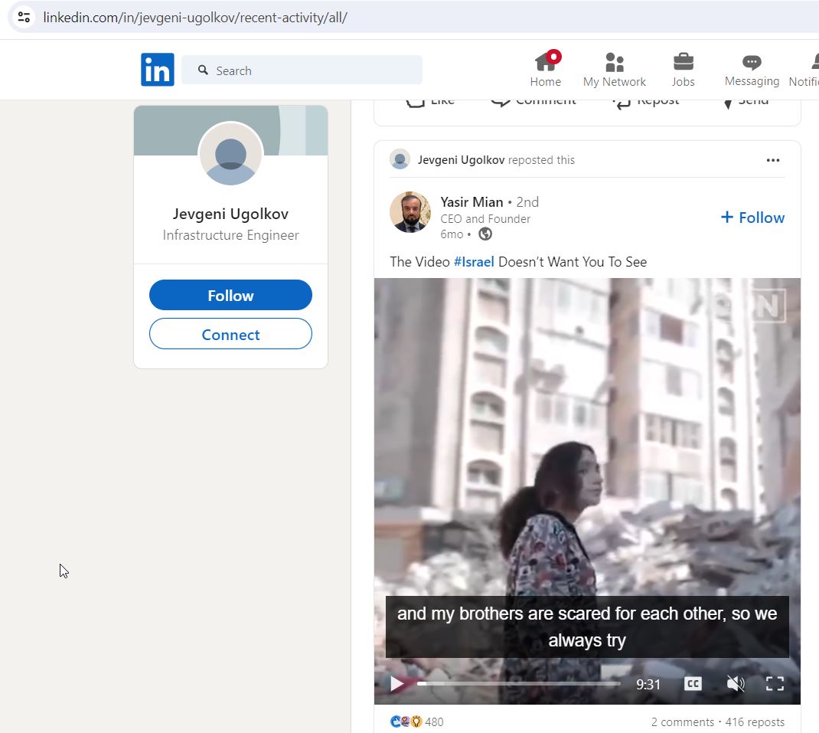Image resolution: width=819 pixels, height=733 pixels.
Task: Click the small reposter avatar in post header
Action: (x=400, y=159)
